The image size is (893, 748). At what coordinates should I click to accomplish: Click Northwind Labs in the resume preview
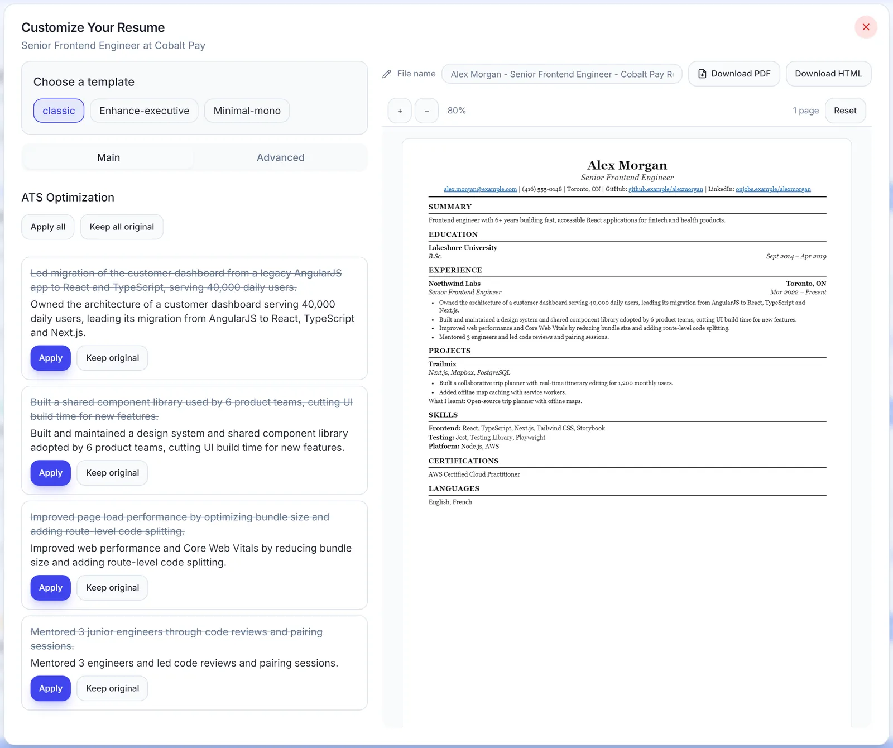[x=454, y=284]
